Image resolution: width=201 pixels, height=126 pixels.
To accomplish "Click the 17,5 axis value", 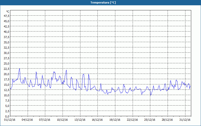I will point(7,79).
